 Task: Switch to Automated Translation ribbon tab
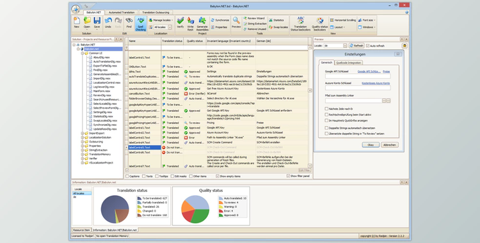click(x=122, y=12)
